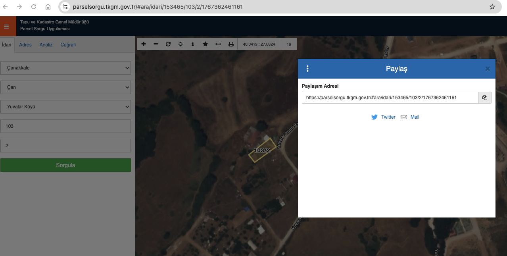This screenshot has width=507, height=256.
Task: Open the three-dot menu in Paylaş dialog
Action: click(307, 69)
